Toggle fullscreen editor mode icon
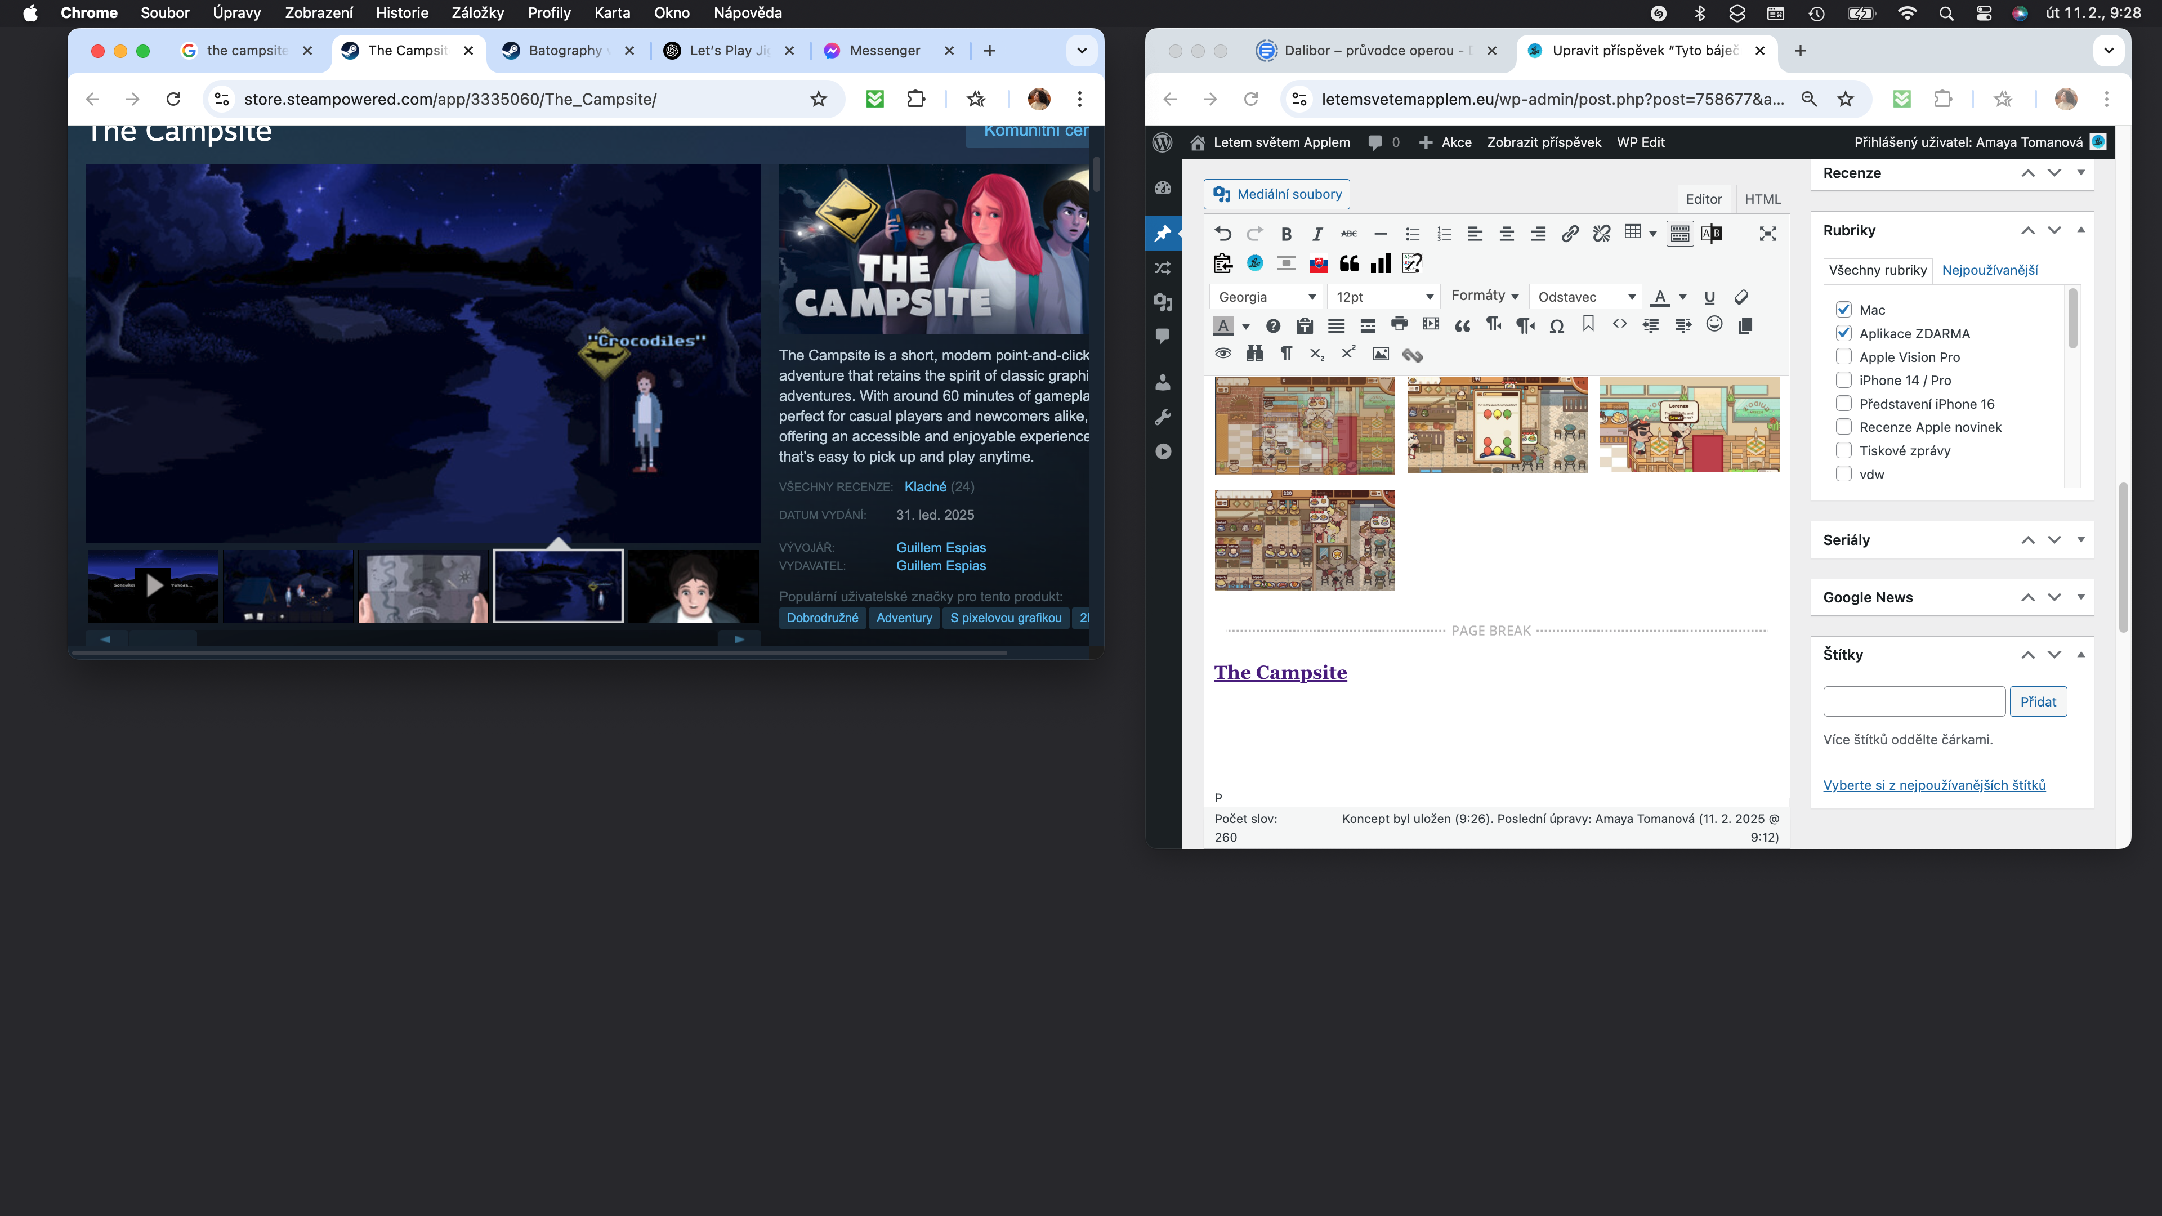Viewport: 2162px width, 1216px height. tap(1767, 234)
